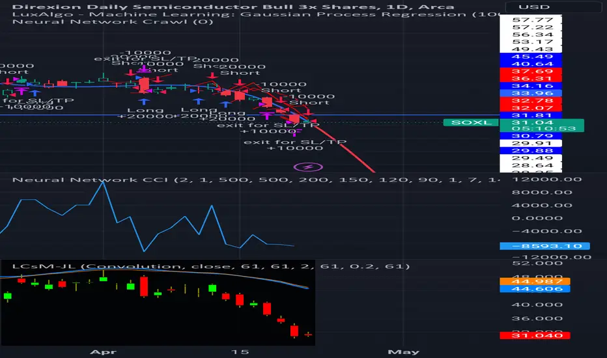Click the blue 44.606 value label
Viewport: 607px width, 358px height.
pyautogui.click(x=535, y=289)
